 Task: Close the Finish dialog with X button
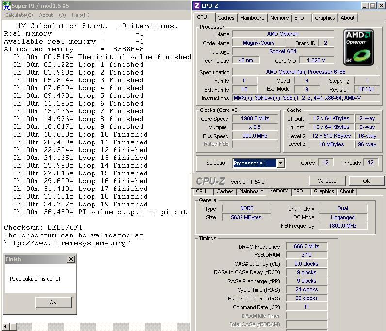coord(71,259)
